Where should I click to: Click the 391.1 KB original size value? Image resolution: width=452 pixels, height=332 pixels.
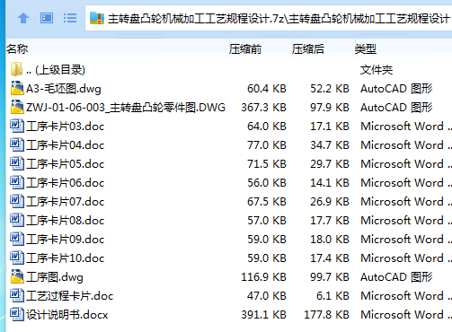(x=263, y=315)
